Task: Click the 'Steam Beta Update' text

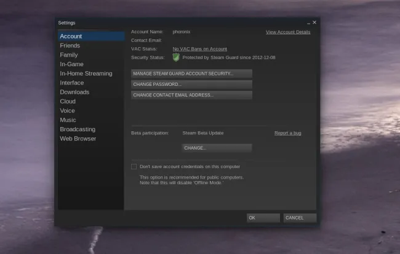Action: [203, 133]
